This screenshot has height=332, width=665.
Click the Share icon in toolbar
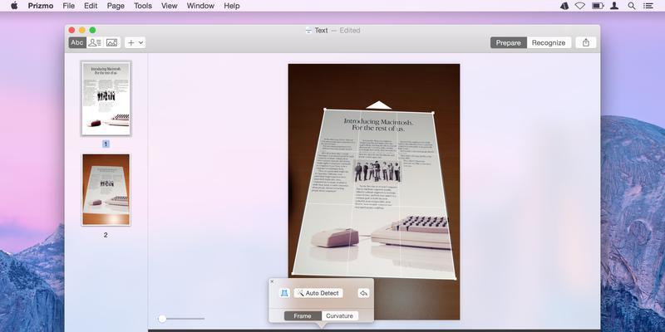(586, 42)
